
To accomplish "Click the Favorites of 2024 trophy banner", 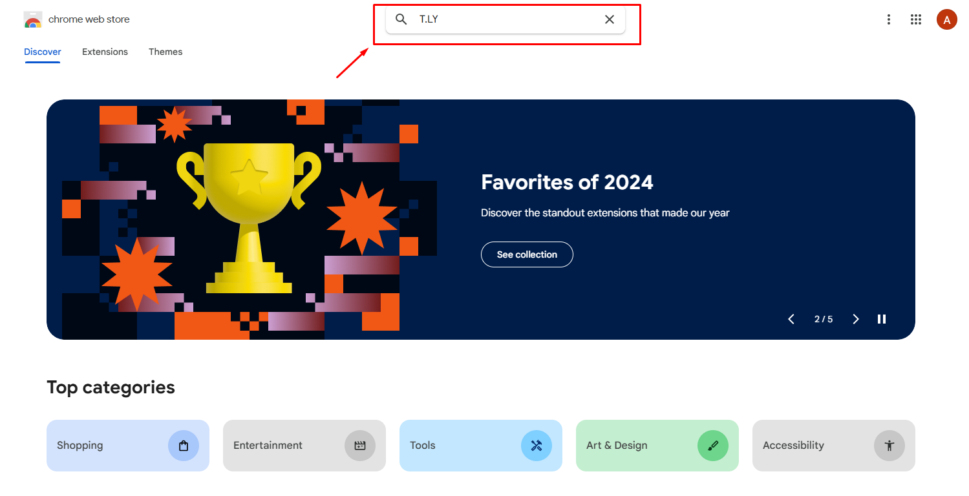I will 249,220.
